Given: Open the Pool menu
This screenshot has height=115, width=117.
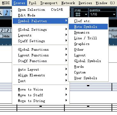Looking at the screenshot, I should pos(33,3).
